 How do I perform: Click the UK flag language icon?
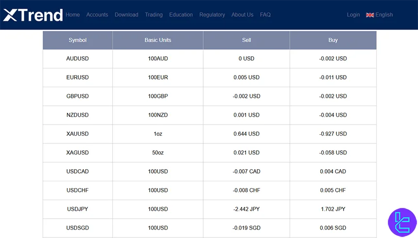[x=370, y=15]
